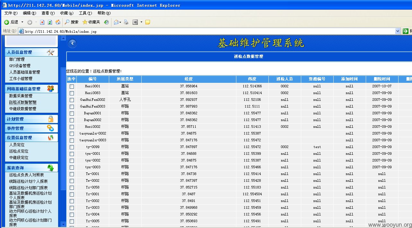Screen dimensions: 412x228
Task: Click the Edit page icon in toolbar
Action: 135,22
